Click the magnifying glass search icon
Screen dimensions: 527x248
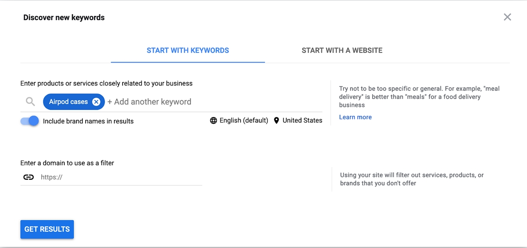tap(30, 102)
